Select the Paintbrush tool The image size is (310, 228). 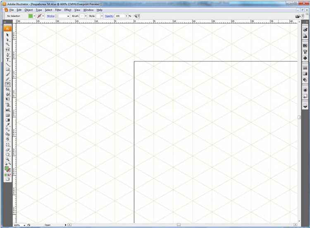click(7, 74)
